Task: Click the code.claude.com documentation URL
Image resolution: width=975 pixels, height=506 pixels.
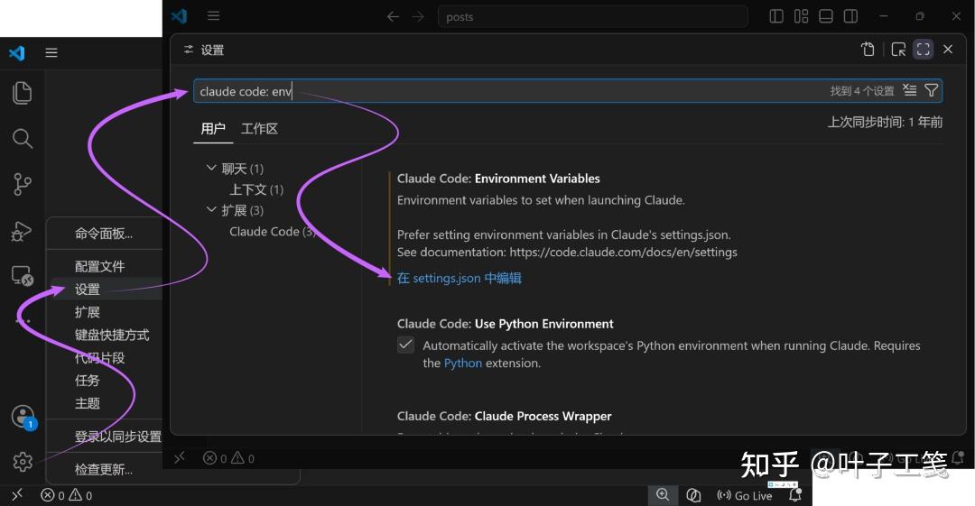Action: click(x=624, y=252)
